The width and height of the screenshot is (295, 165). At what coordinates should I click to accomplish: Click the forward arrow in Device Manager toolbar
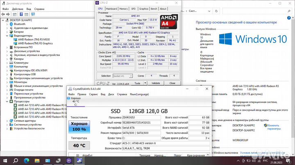point(8,14)
